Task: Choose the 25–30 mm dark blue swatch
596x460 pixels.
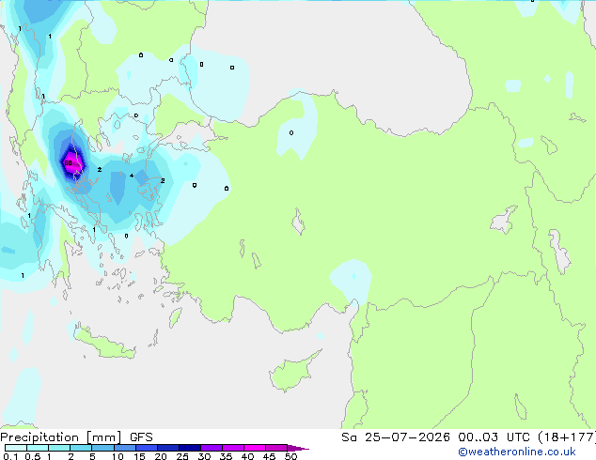Action: (190, 448)
